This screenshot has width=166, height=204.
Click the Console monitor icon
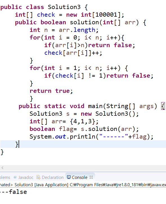pos(69,177)
